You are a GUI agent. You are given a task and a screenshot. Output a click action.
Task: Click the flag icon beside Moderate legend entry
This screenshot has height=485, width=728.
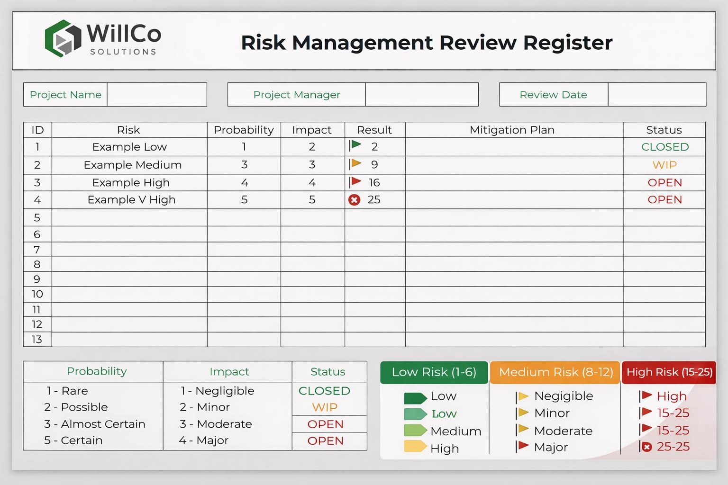pos(522,430)
